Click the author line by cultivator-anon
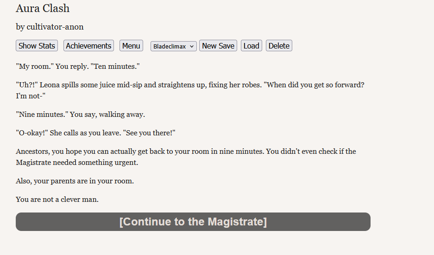Screen dimensions: 434x255 (x=50, y=27)
